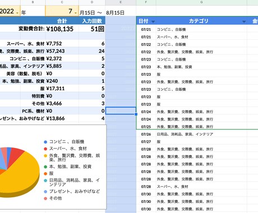Click the 入力回数 header cell
Screen dimensions: 258x213
click(x=92, y=21)
